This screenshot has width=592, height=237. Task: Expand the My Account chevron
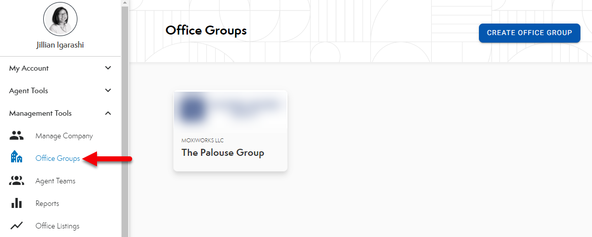[x=108, y=68]
